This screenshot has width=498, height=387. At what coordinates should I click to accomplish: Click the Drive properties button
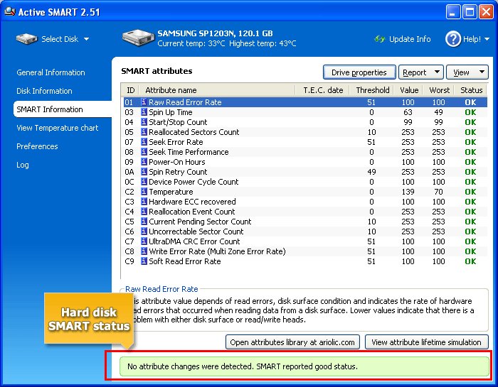point(359,72)
